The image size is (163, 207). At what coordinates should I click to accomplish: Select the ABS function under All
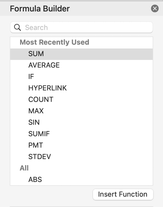coord(35,179)
